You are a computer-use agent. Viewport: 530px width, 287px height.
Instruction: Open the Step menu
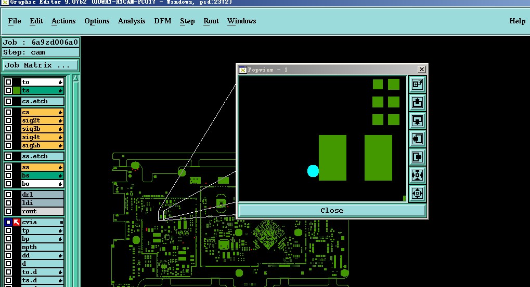point(187,21)
